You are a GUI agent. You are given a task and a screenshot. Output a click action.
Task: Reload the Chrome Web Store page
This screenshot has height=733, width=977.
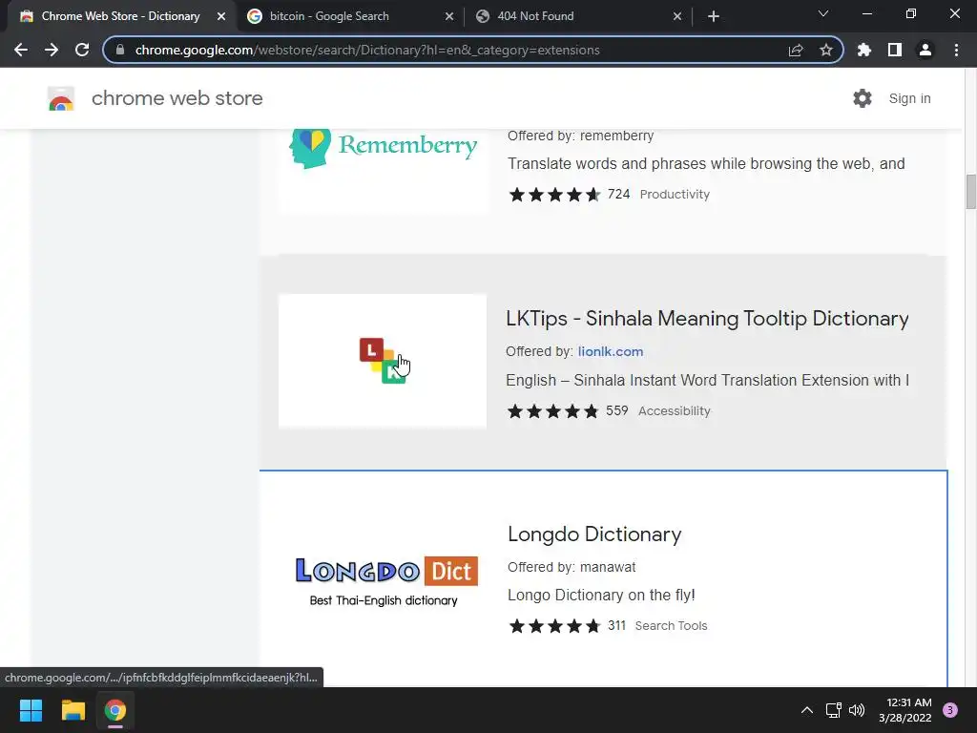click(82, 50)
